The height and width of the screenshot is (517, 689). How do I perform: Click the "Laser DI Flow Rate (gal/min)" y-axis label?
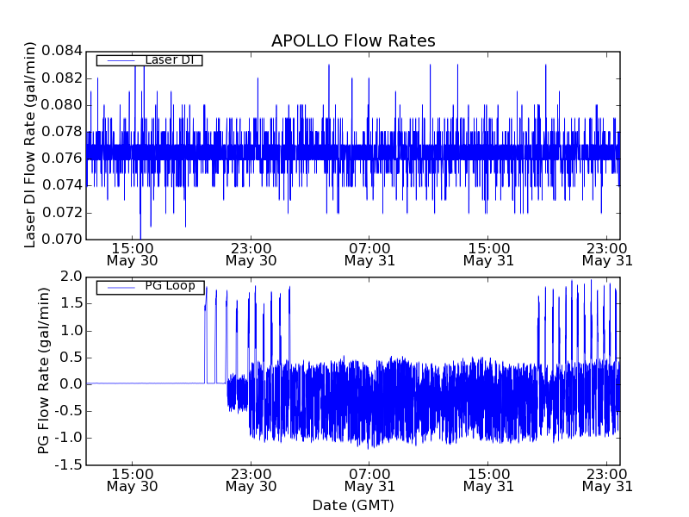tap(31, 146)
